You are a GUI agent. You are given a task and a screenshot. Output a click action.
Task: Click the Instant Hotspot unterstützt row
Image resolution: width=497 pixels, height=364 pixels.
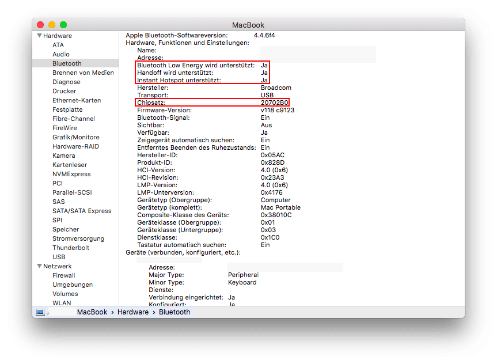(x=203, y=80)
